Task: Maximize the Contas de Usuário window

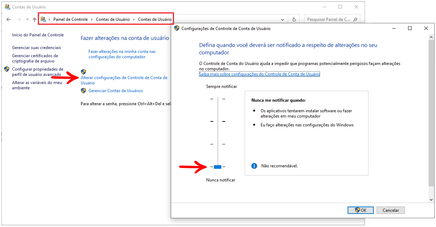Action: [340, 7]
